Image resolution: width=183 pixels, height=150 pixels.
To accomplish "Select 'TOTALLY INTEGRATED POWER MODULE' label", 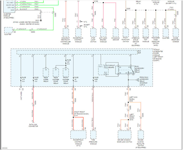I will coord(158,55).
